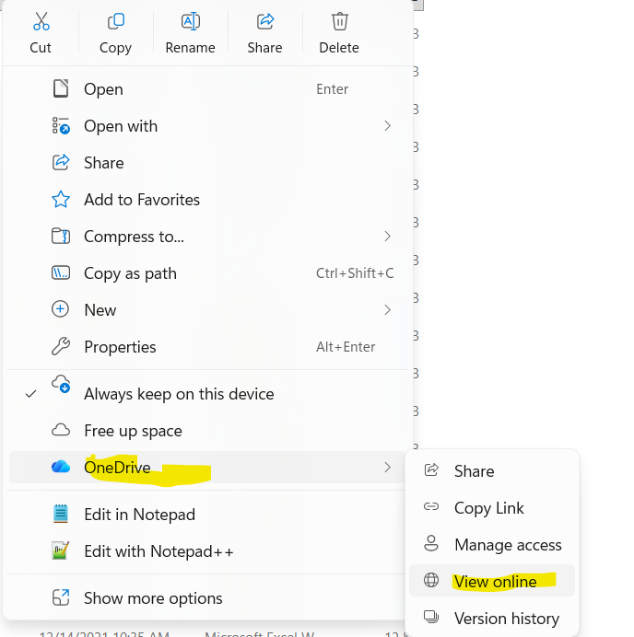Click the Open with icon
Screen dimensions: 634x637
point(61,125)
